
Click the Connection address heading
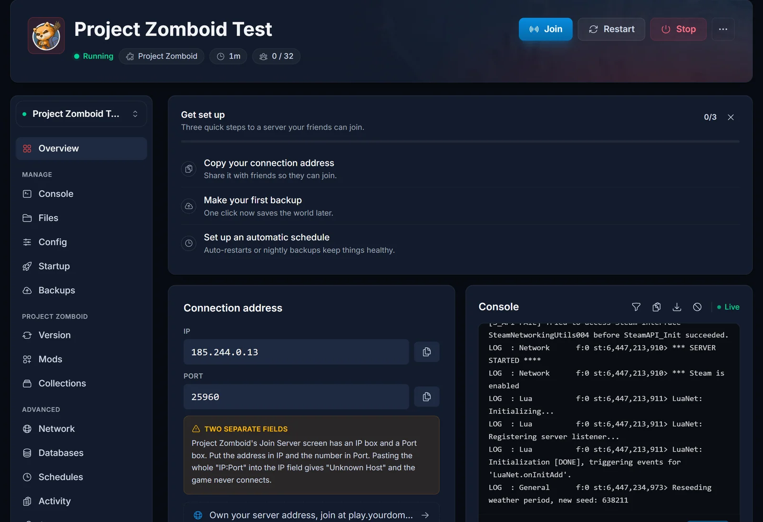pos(233,308)
